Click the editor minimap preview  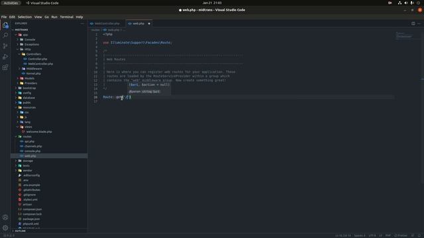pos(404,35)
